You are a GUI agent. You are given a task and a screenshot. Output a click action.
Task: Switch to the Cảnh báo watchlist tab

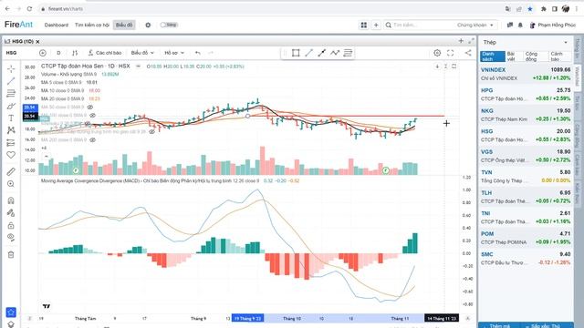[x=559, y=56]
